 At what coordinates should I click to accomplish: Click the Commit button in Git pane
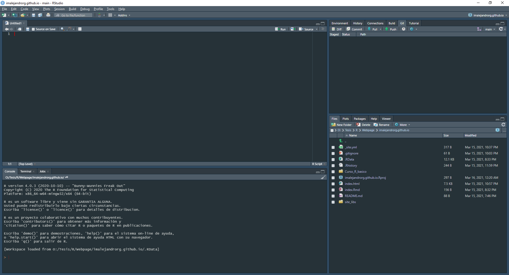pyautogui.click(x=354, y=29)
